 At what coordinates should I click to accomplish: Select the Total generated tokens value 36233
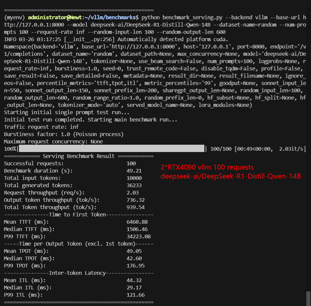[134, 185]
